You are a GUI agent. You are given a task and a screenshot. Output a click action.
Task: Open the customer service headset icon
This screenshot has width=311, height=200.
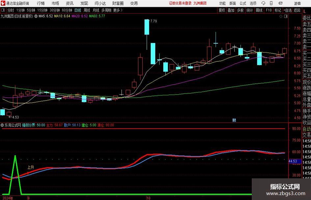click(263, 3)
